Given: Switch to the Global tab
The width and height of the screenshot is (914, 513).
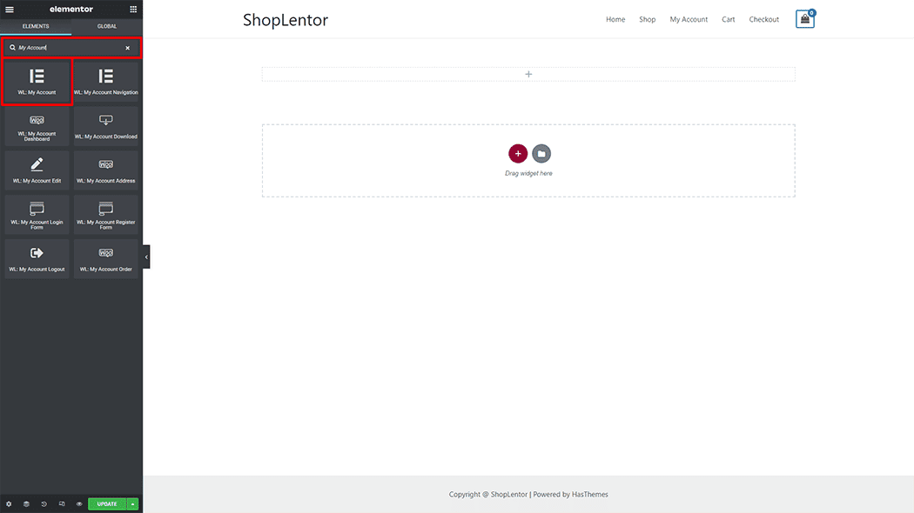Looking at the screenshot, I should (107, 26).
